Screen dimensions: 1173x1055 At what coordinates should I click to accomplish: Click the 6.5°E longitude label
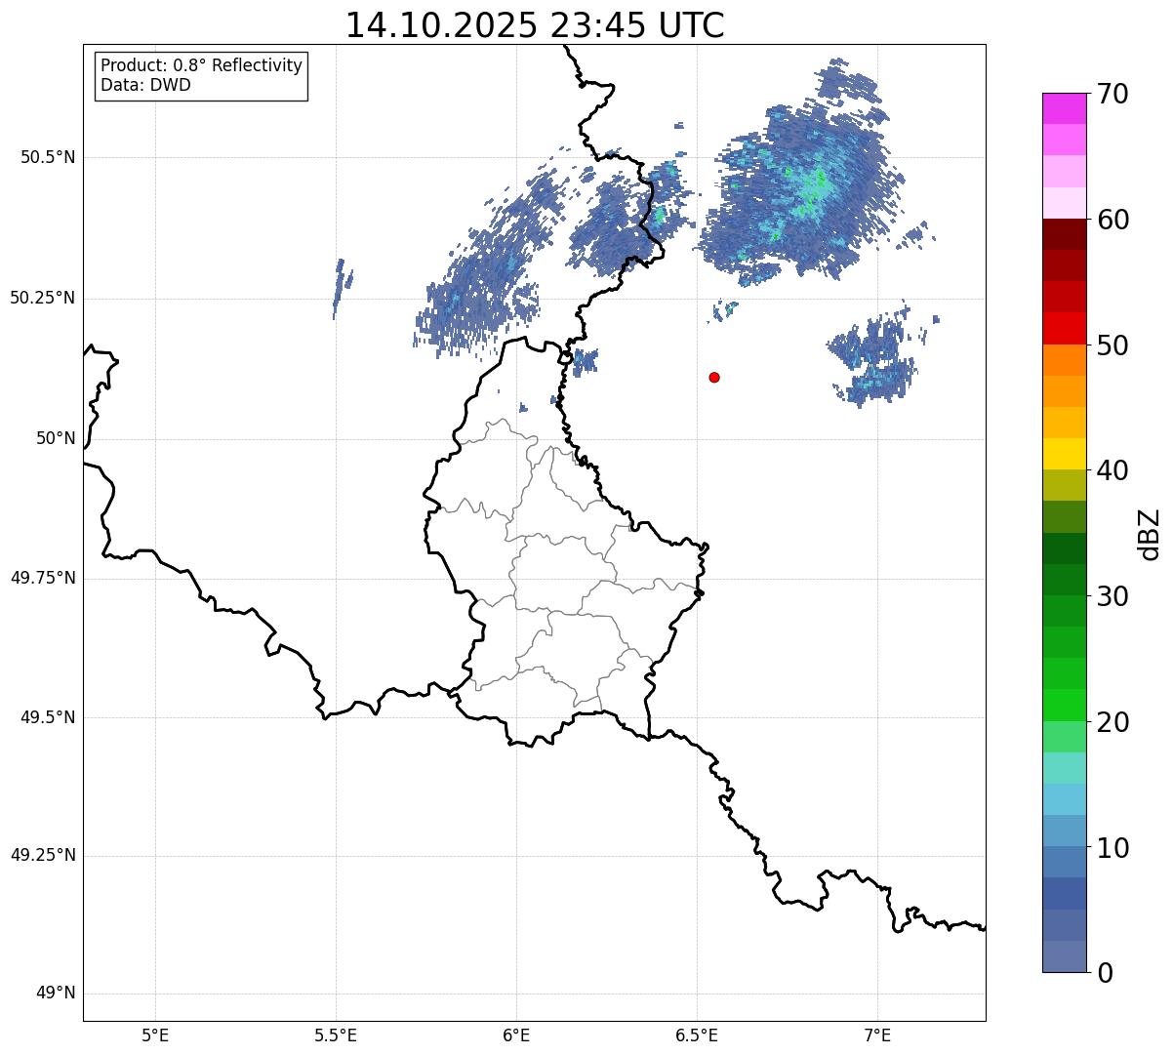(697, 1035)
